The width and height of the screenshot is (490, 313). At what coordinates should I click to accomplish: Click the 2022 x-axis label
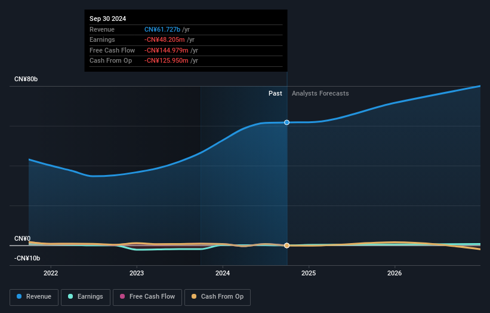[x=51, y=273]
